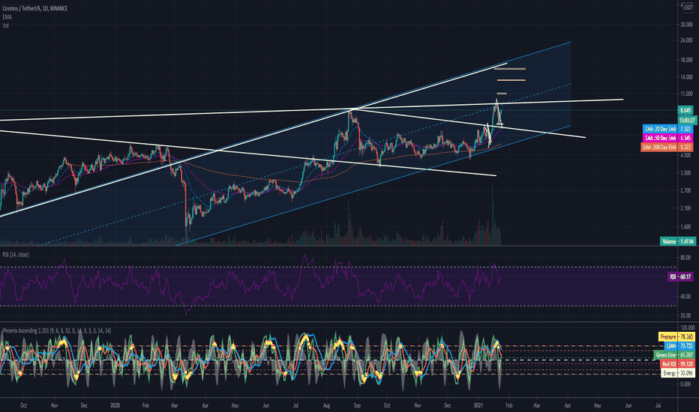Click the Volume 1.411M label

point(677,241)
